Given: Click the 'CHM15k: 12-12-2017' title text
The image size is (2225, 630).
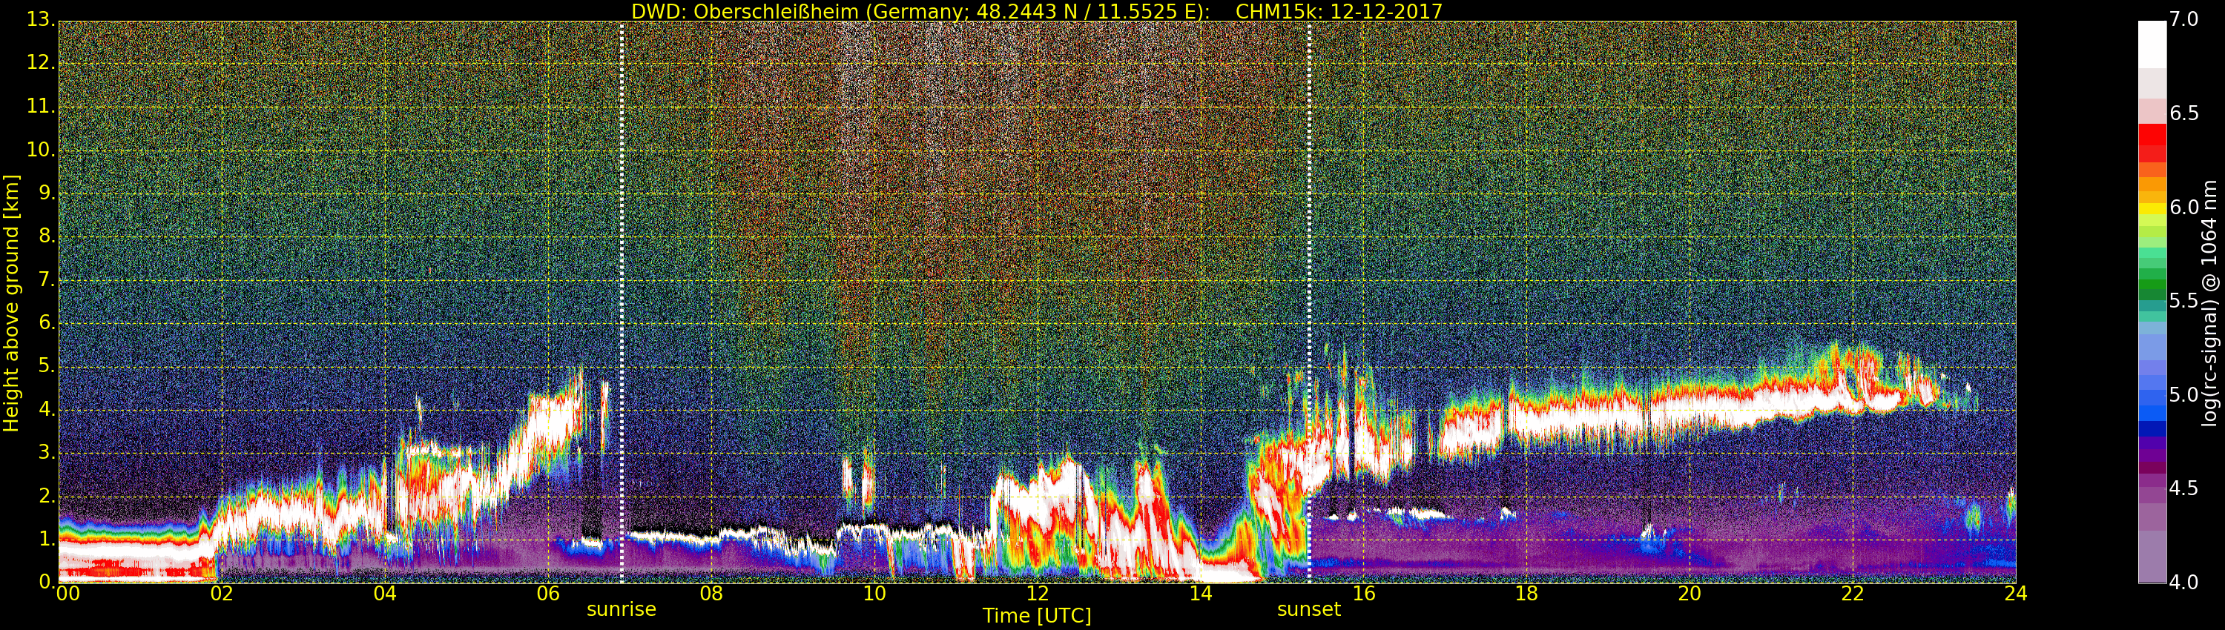Looking at the screenshot, I should [1339, 11].
